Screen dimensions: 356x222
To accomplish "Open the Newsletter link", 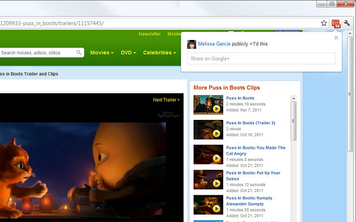I will (x=150, y=34).
